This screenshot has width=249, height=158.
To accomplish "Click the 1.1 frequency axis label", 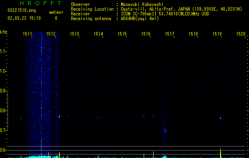I will click(x=3, y=51).
